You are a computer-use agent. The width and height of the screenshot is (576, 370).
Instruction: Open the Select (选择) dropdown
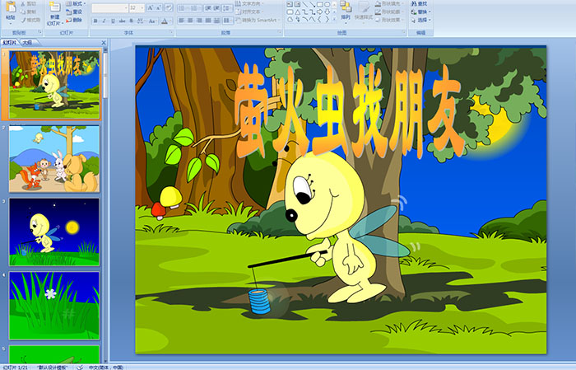[421, 20]
